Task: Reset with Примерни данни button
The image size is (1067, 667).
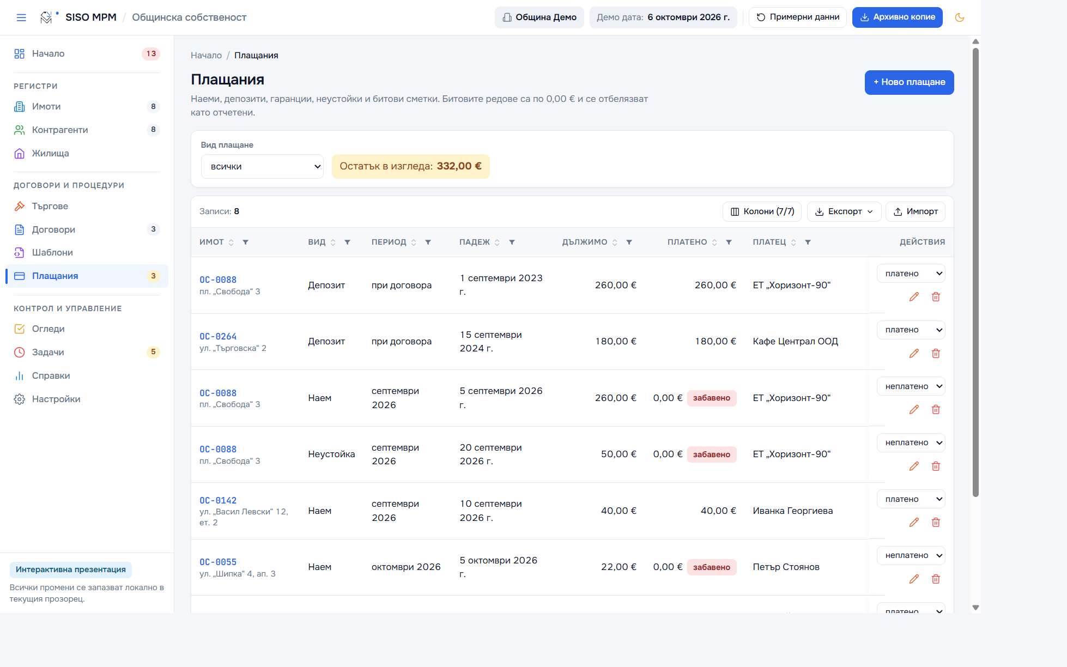Action: click(798, 17)
